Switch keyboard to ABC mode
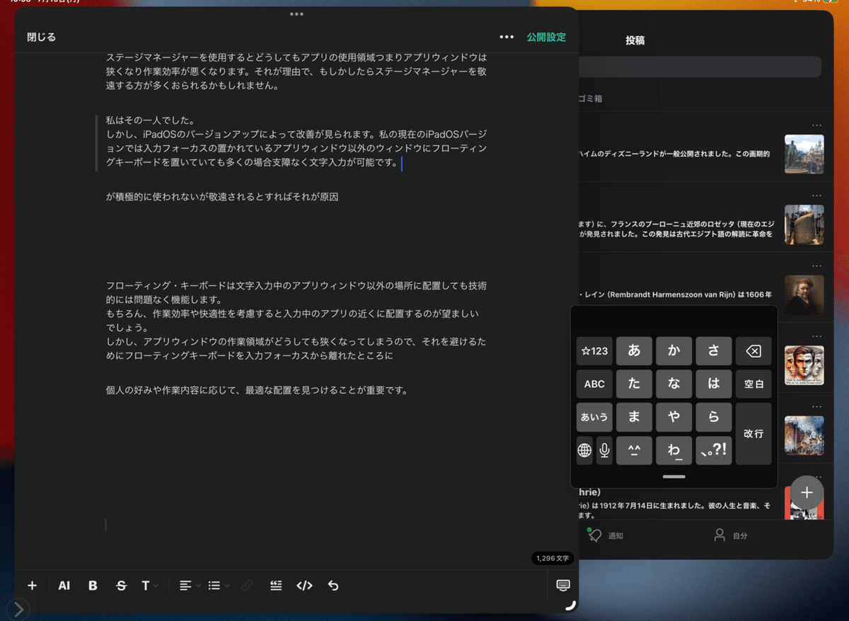Screen dimensions: 849x621 click(x=594, y=384)
